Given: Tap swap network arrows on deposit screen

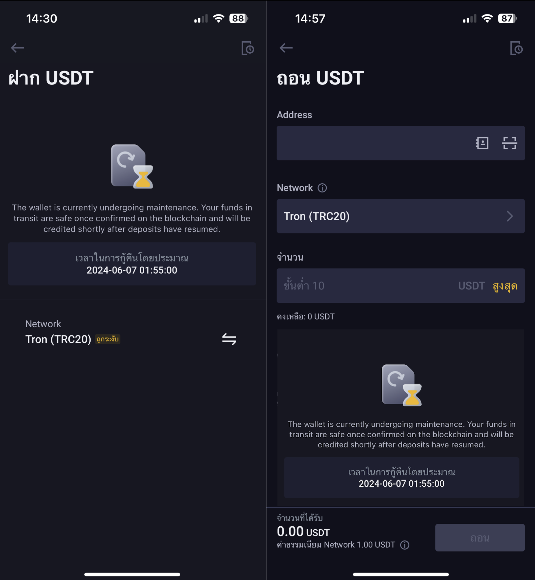Looking at the screenshot, I should [229, 339].
